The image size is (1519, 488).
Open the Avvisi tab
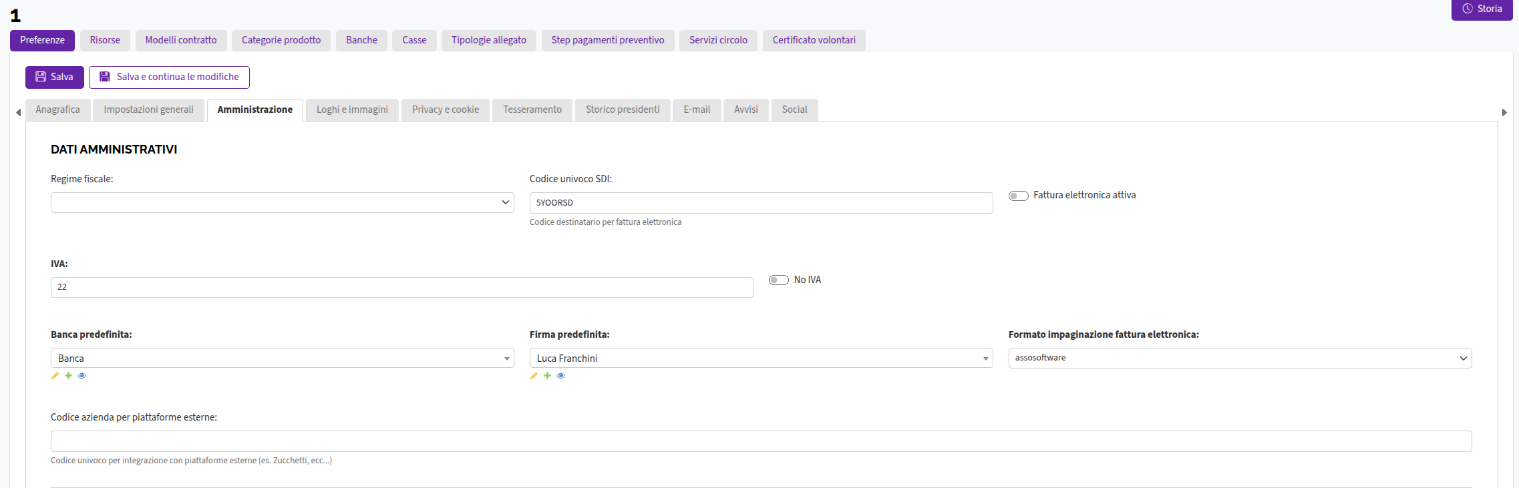point(746,109)
